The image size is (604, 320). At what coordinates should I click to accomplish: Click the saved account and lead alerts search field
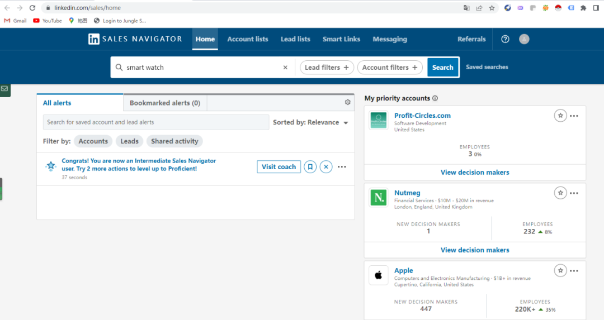click(156, 122)
